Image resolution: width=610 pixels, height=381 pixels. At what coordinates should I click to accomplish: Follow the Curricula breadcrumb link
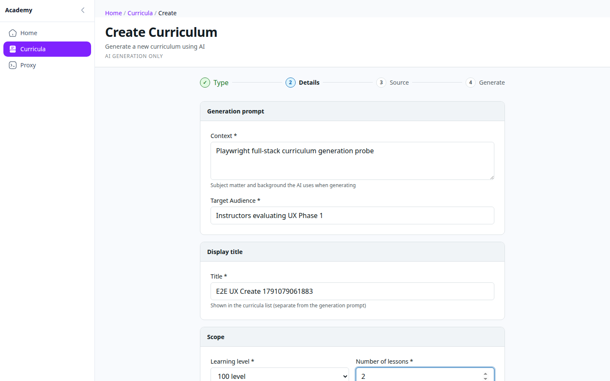pos(140,13)
